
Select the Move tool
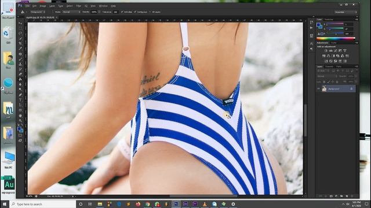(20, 23)
